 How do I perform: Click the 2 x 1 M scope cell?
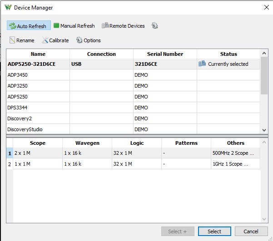coord(38,153)
